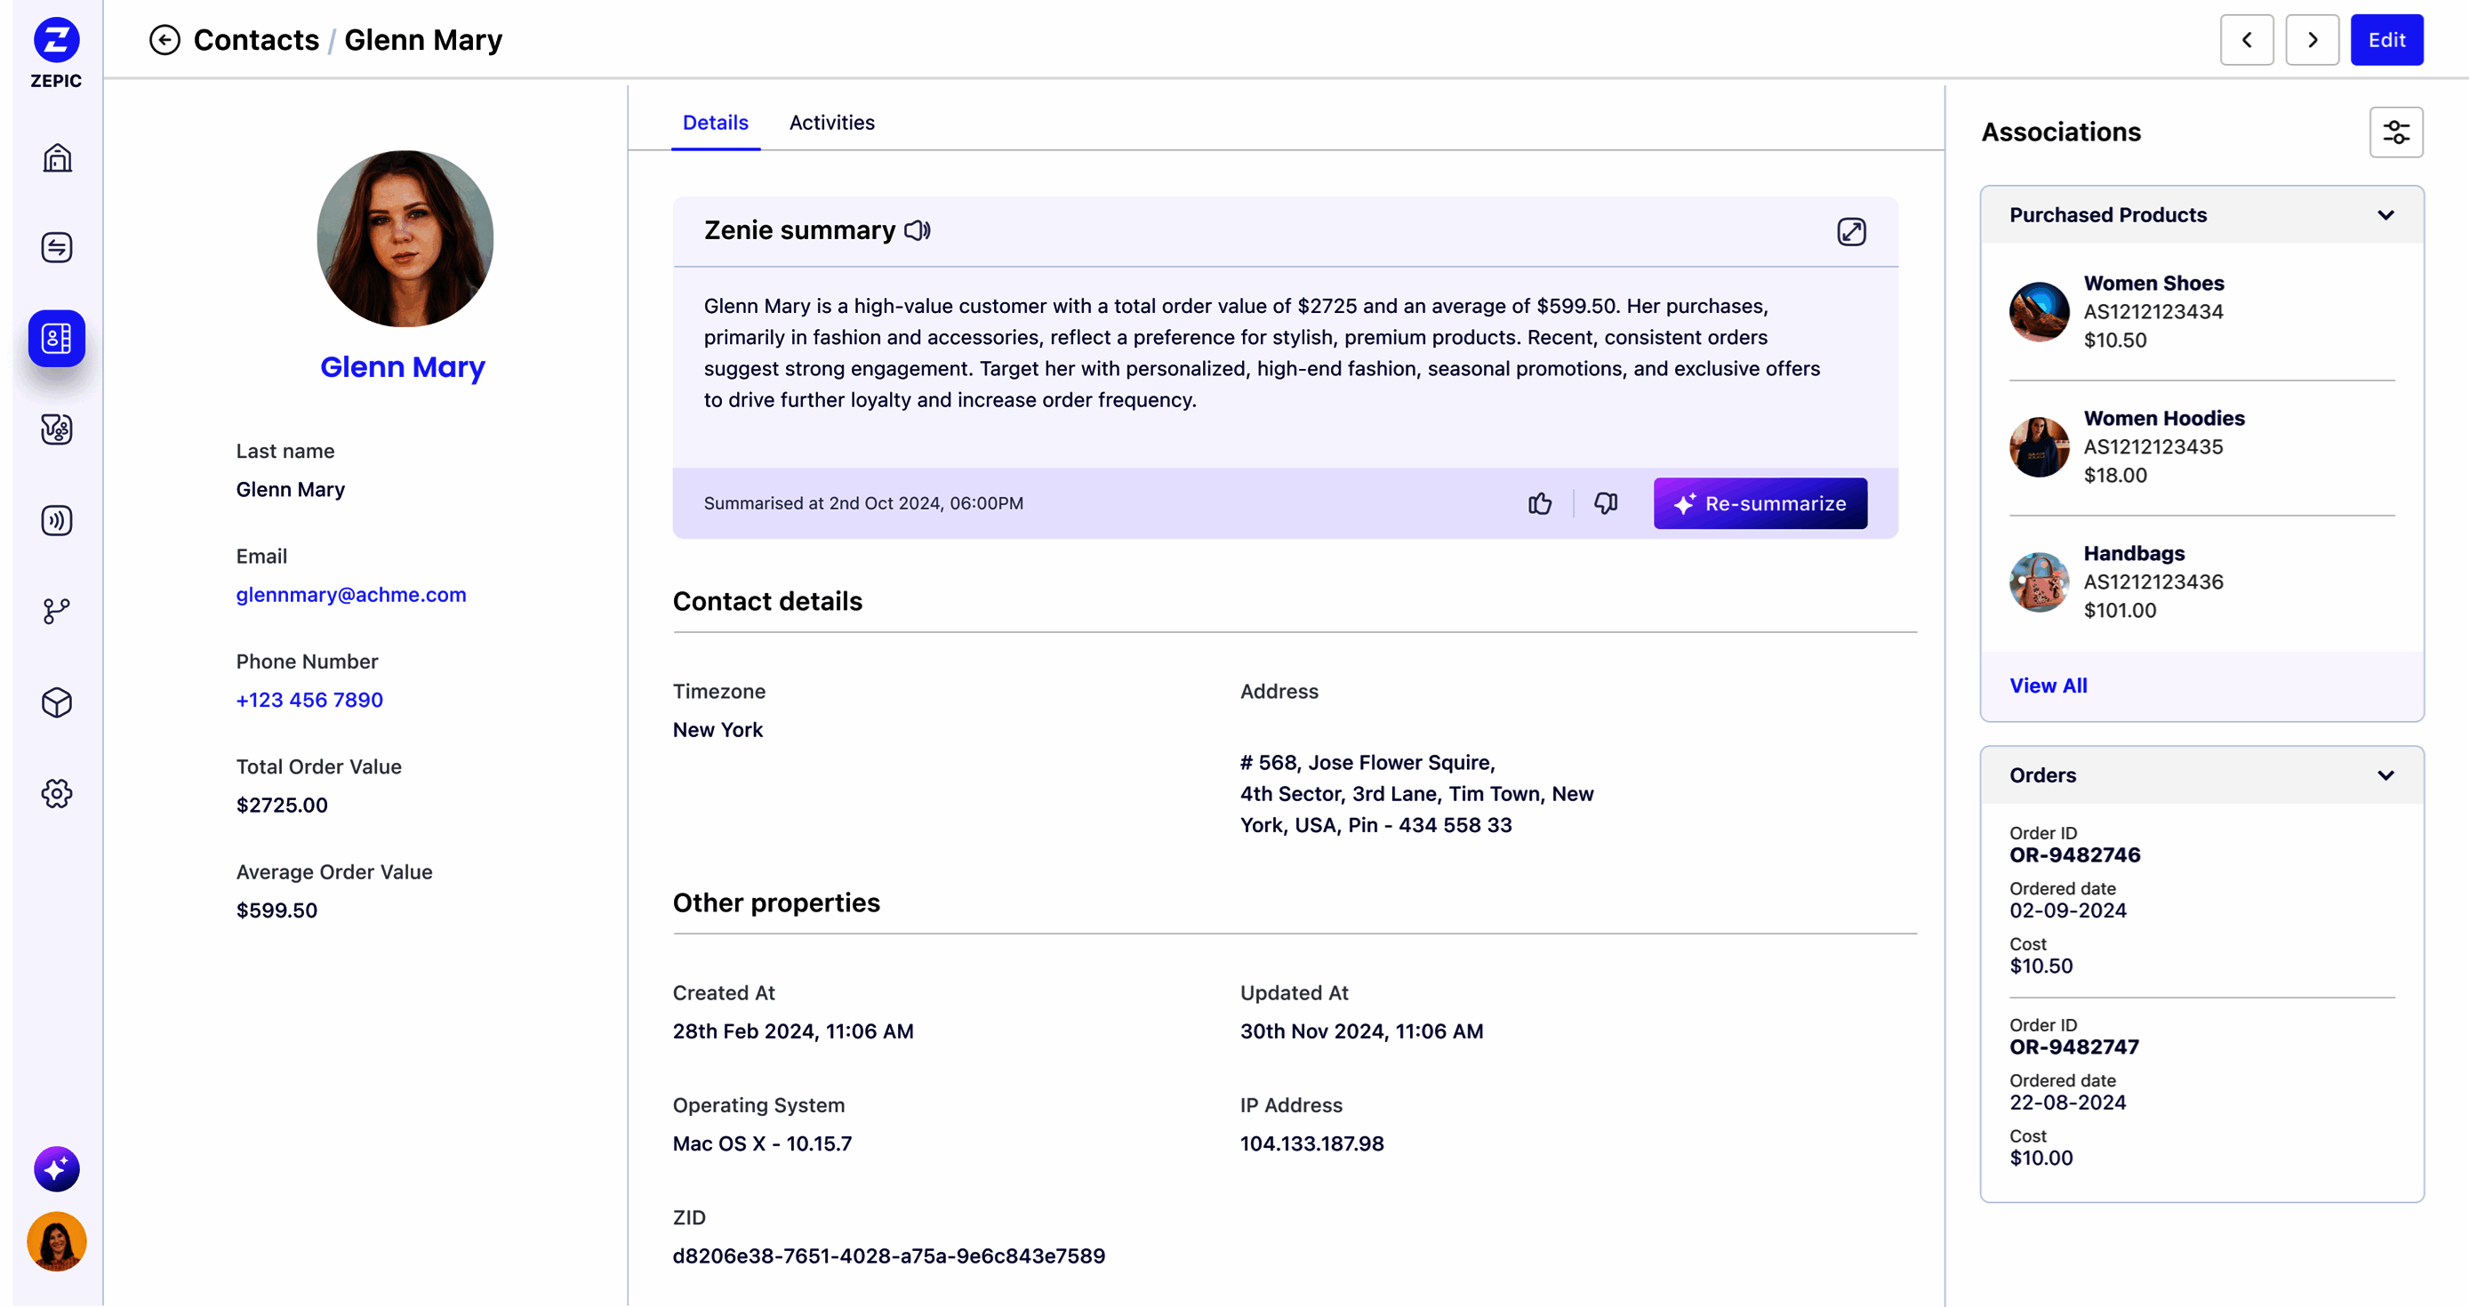Open the settings gear in sidebar
This screenshot has width=2469, height=1307.
(57, 793)
